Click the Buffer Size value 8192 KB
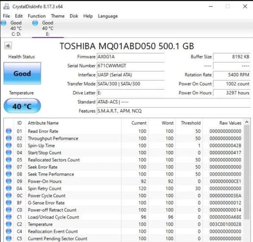Image resolution: width=253 pixels, height=242 pixels. pos(232,57)
